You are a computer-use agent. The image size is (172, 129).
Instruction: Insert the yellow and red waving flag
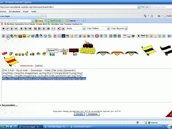tap(11, 61)
